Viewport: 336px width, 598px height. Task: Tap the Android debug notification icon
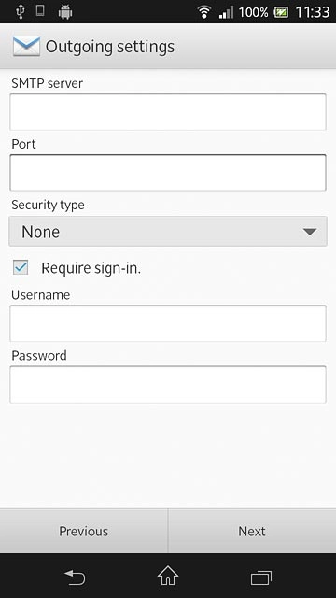(65, 12)
